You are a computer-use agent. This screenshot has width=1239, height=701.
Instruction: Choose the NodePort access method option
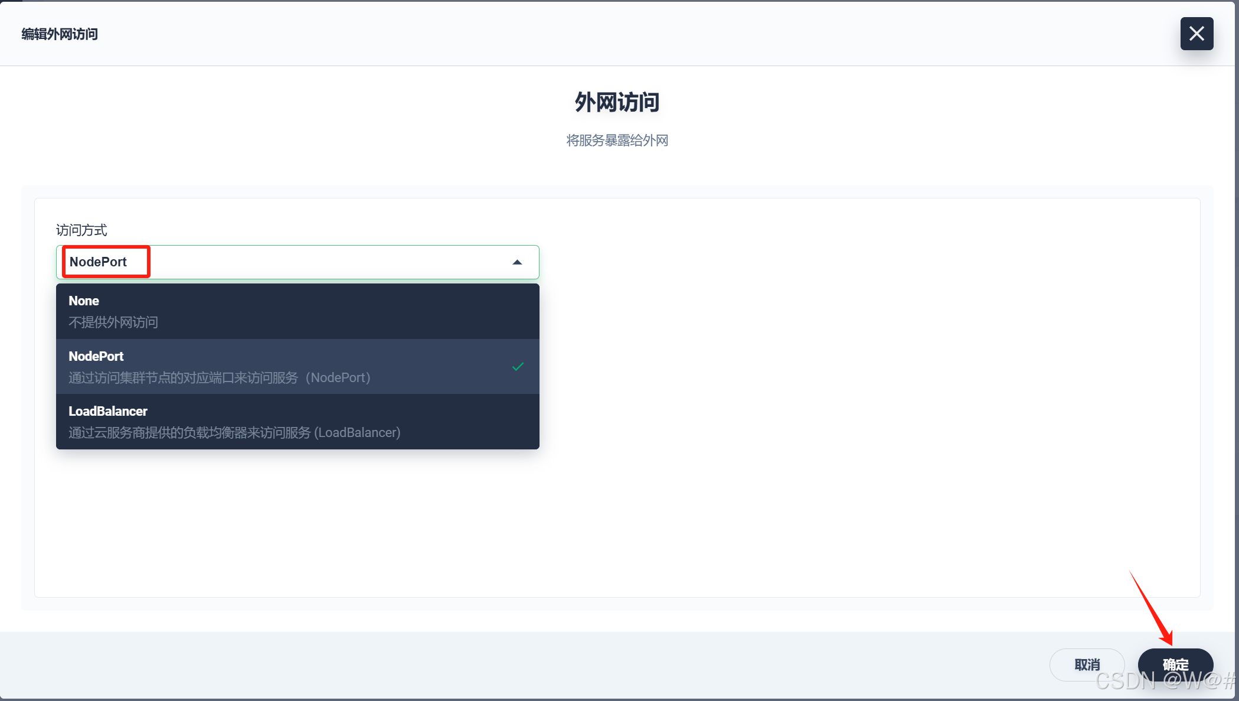pyautogui.click(x=298, y=366)
